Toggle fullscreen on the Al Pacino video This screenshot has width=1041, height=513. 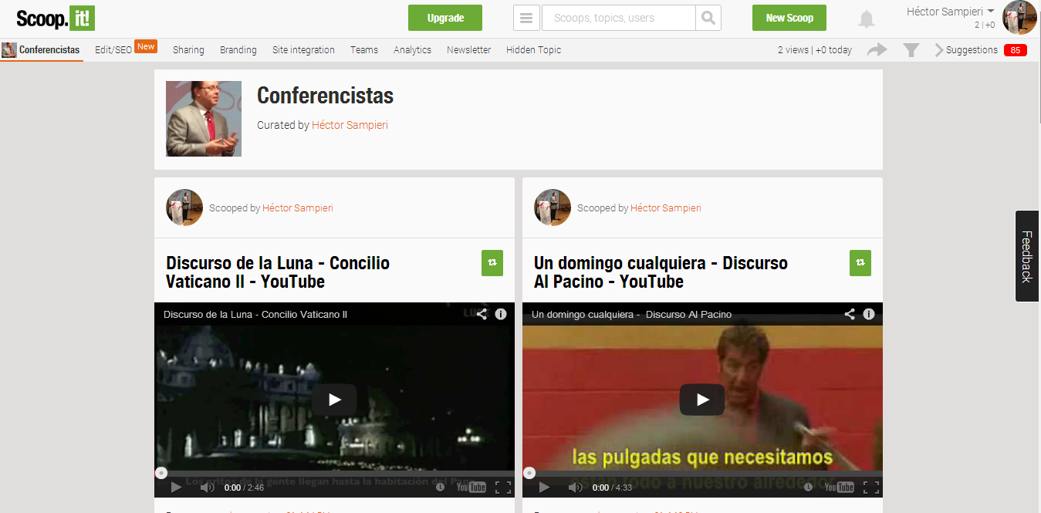pos(870,488)
